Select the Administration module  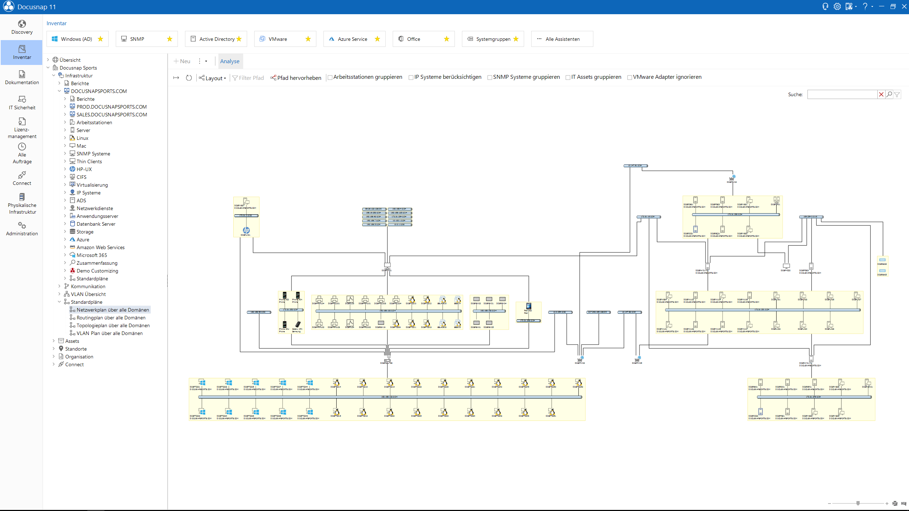[22, 228]
